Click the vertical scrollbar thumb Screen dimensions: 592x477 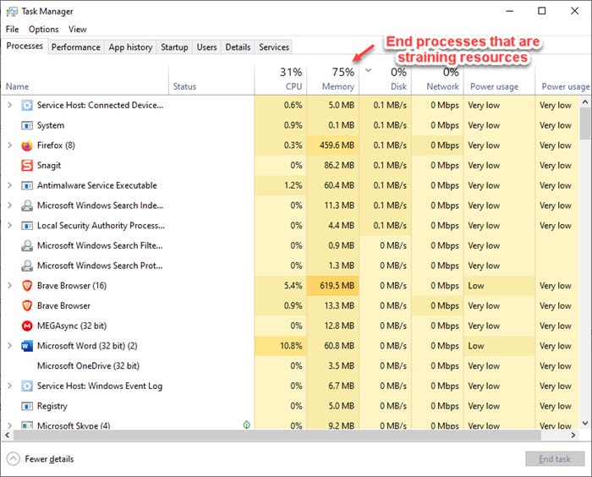click(585, 123)
